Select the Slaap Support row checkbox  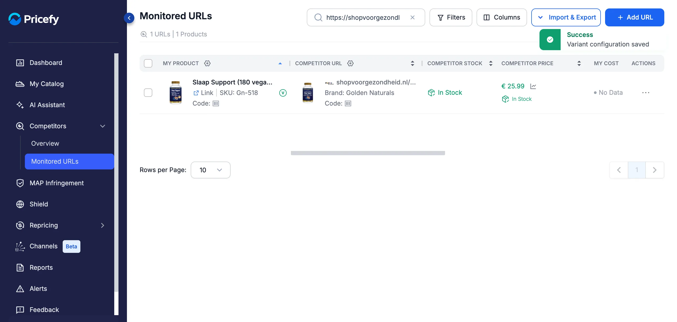point(148,93)
